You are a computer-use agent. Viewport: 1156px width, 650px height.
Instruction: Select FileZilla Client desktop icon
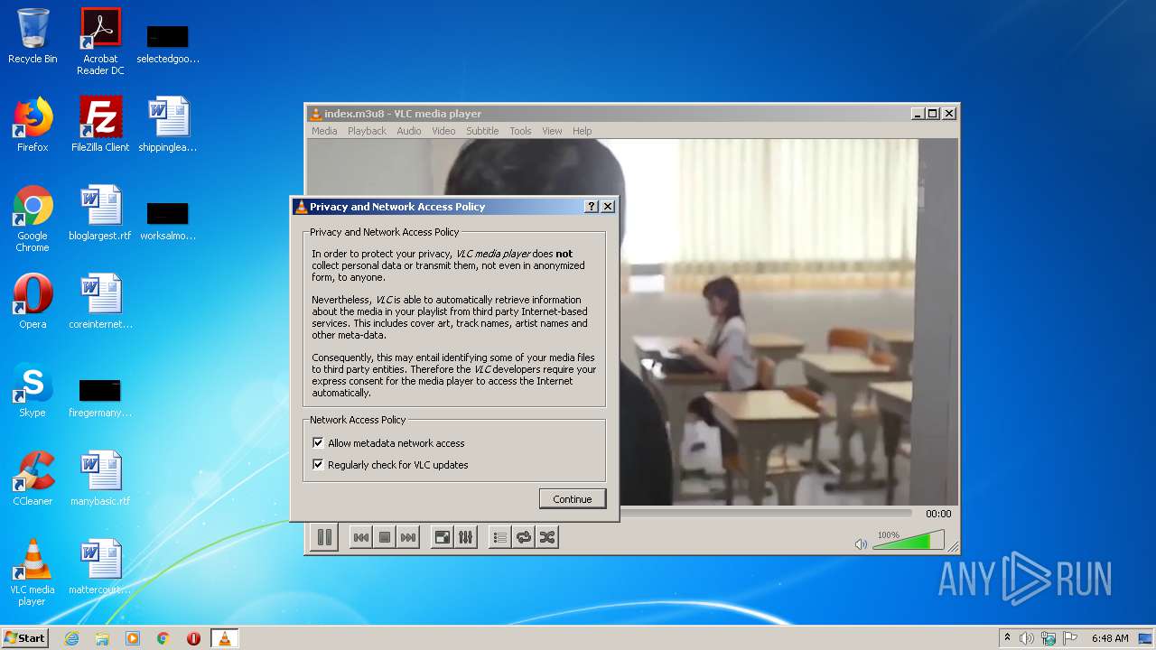coord(100,125)
